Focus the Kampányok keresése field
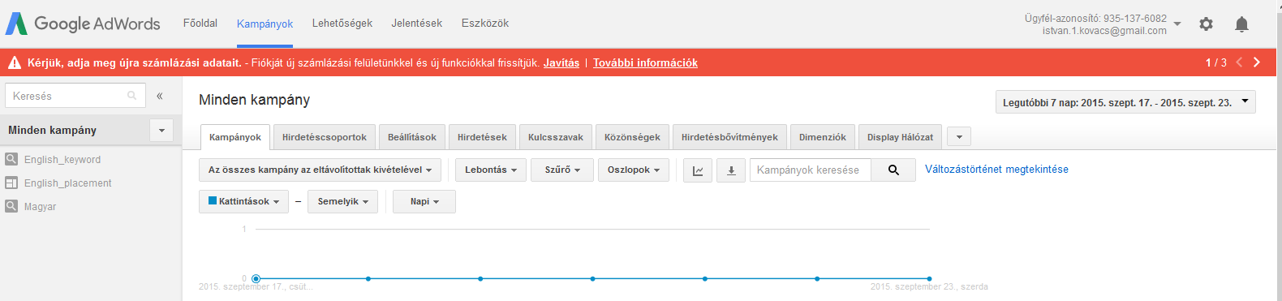The width and height of the screenshot is (1282, 301). pos(811,170)
